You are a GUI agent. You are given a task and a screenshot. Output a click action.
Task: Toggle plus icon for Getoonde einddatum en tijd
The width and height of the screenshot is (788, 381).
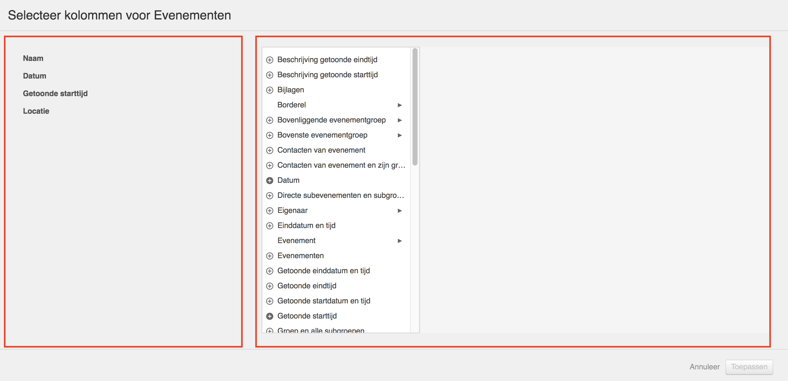(270, 271)
